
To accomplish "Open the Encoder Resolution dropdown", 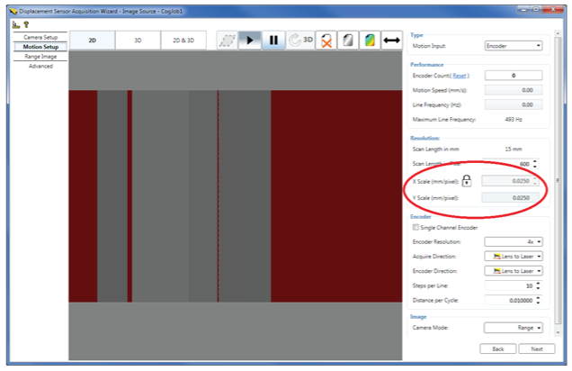I will 514,241.
